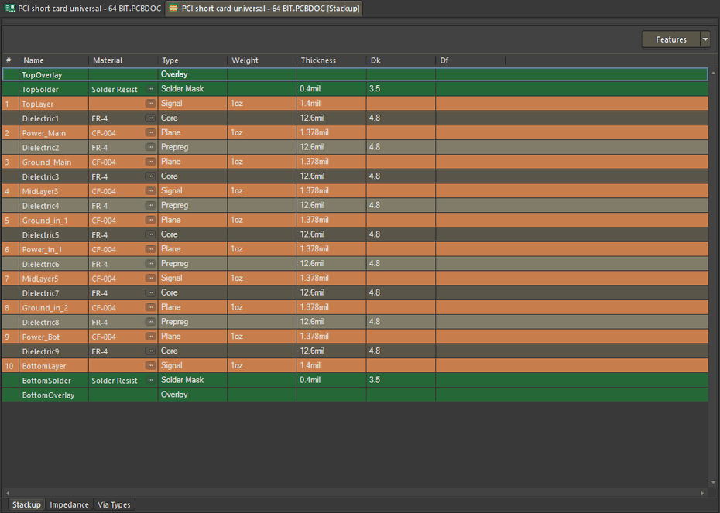This screenshot has width=720, height=513.
Task: Open material picker for Power_in_1 row
Action: [151, 249]
